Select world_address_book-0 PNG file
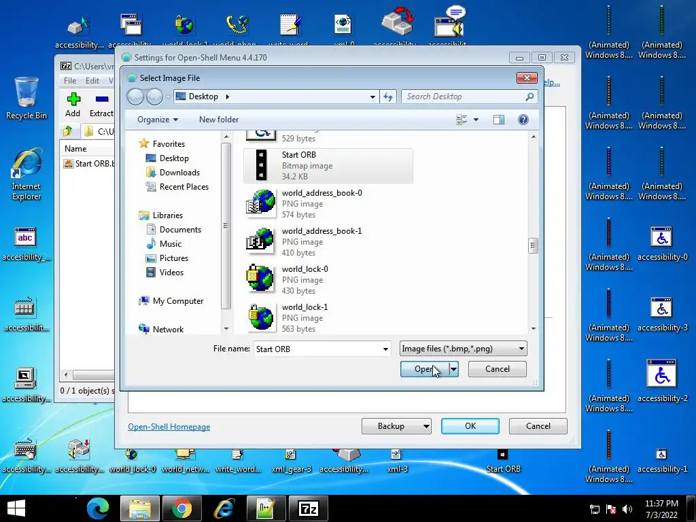The height and width of the screenshot is (522, 696). (x=328, y=204)
